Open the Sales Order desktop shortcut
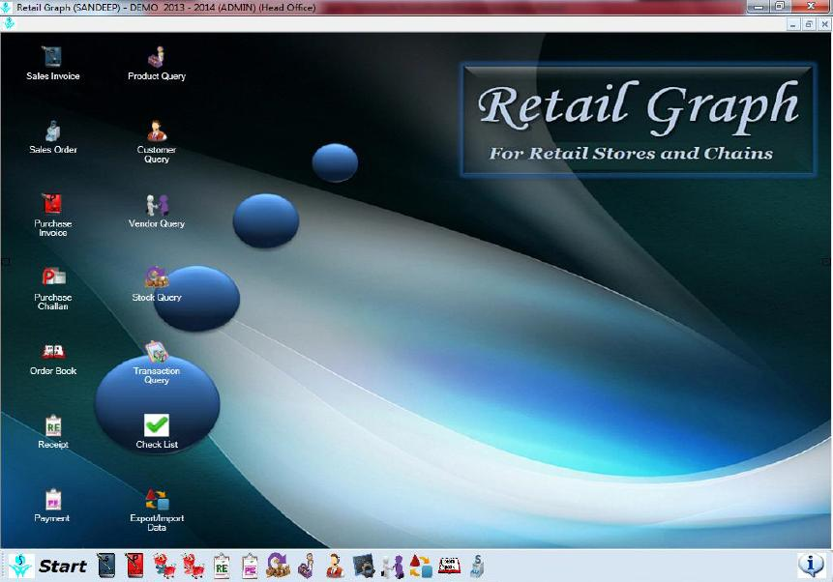Screen dimensions: 833x582 [52, 137]
